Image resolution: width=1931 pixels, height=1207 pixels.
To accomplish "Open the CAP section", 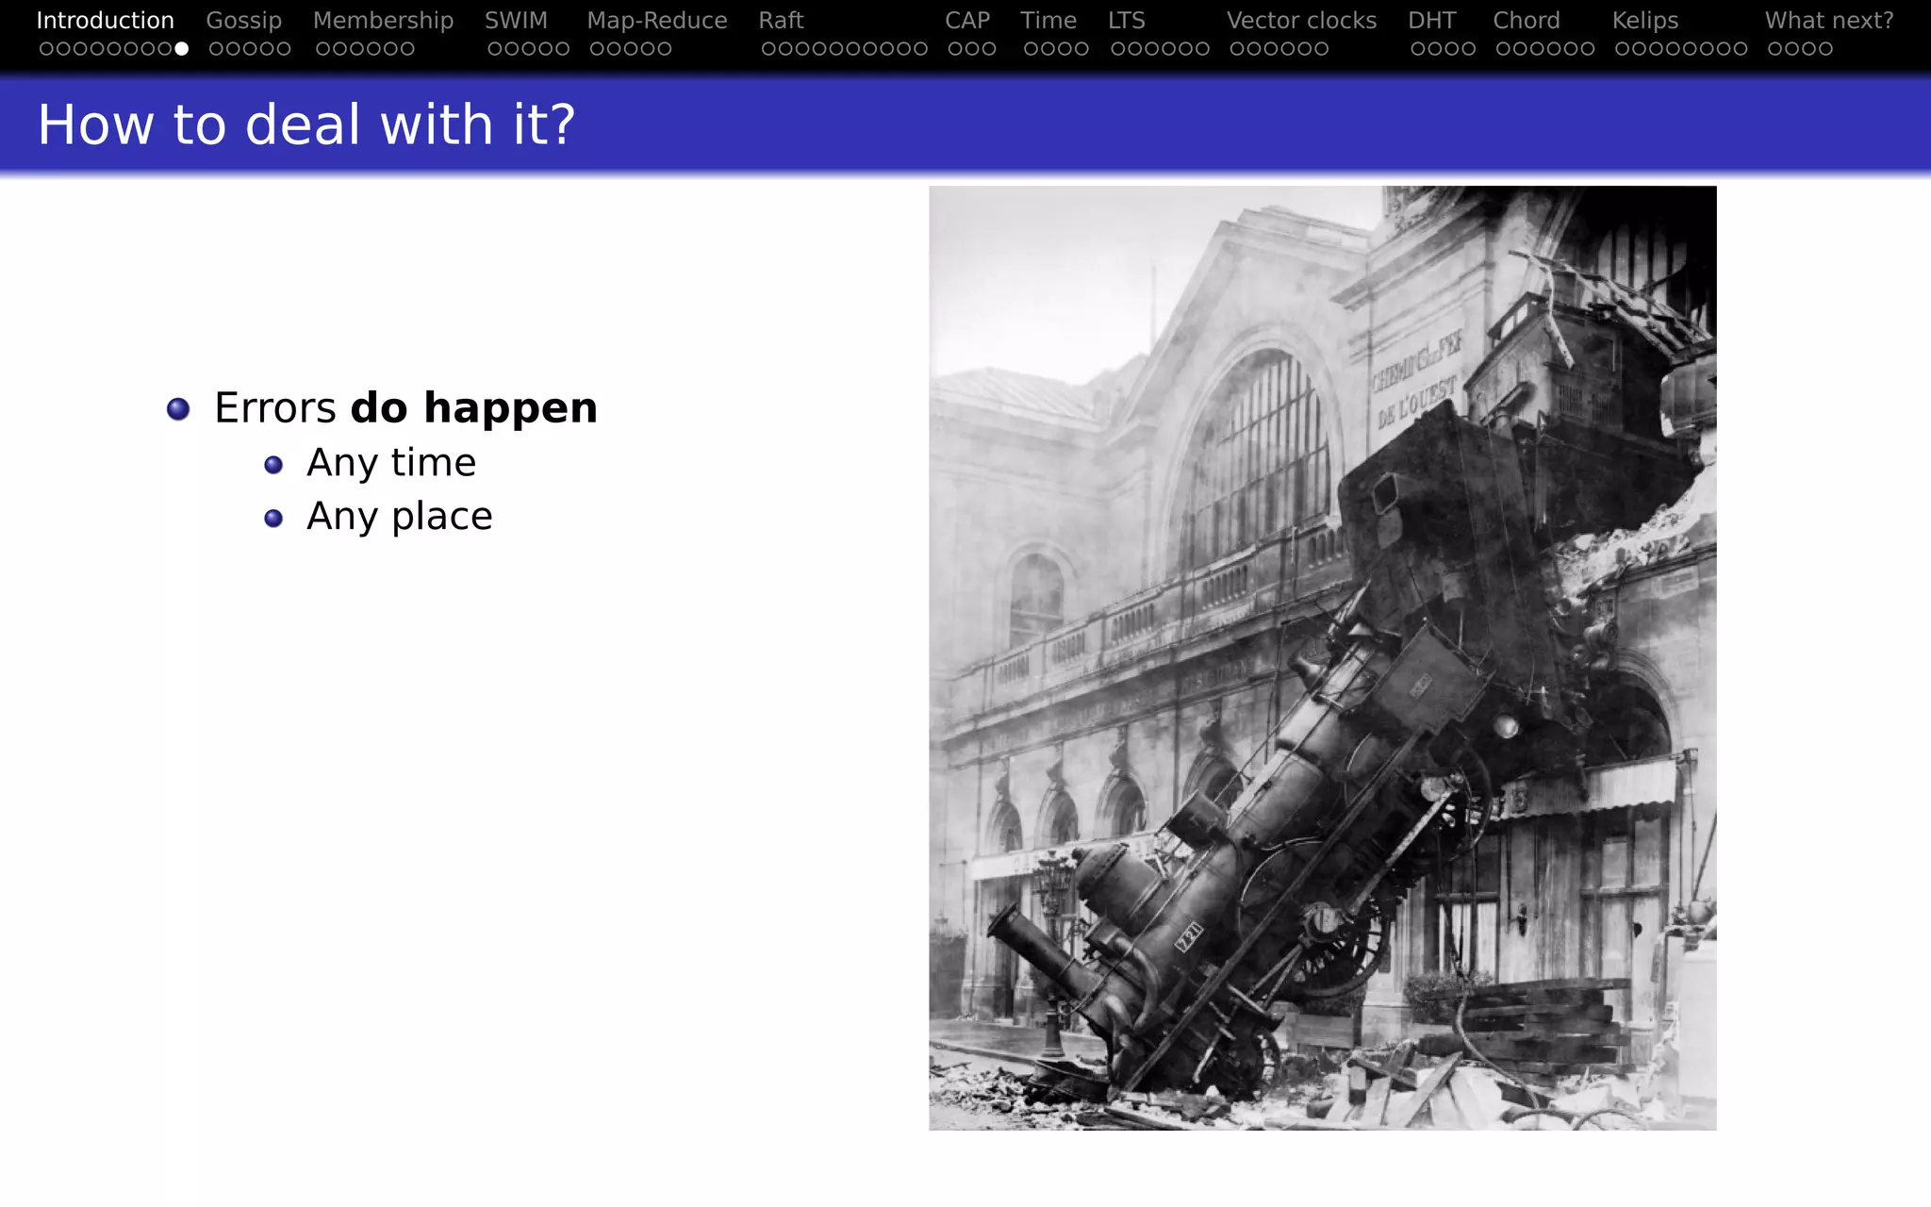I will pos(966,20).
